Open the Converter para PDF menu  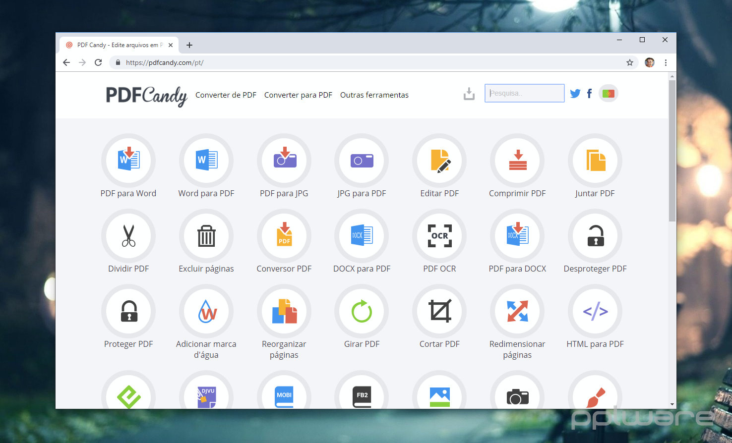click(298, 95)
